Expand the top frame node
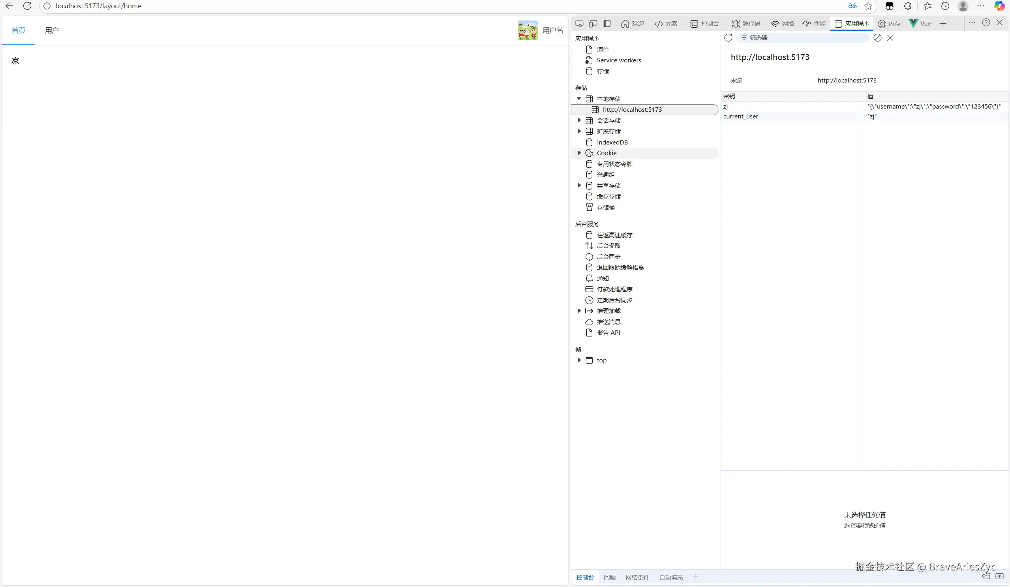Image resolution: width=1010 pixels, height=587 pixels. [579, 360]
